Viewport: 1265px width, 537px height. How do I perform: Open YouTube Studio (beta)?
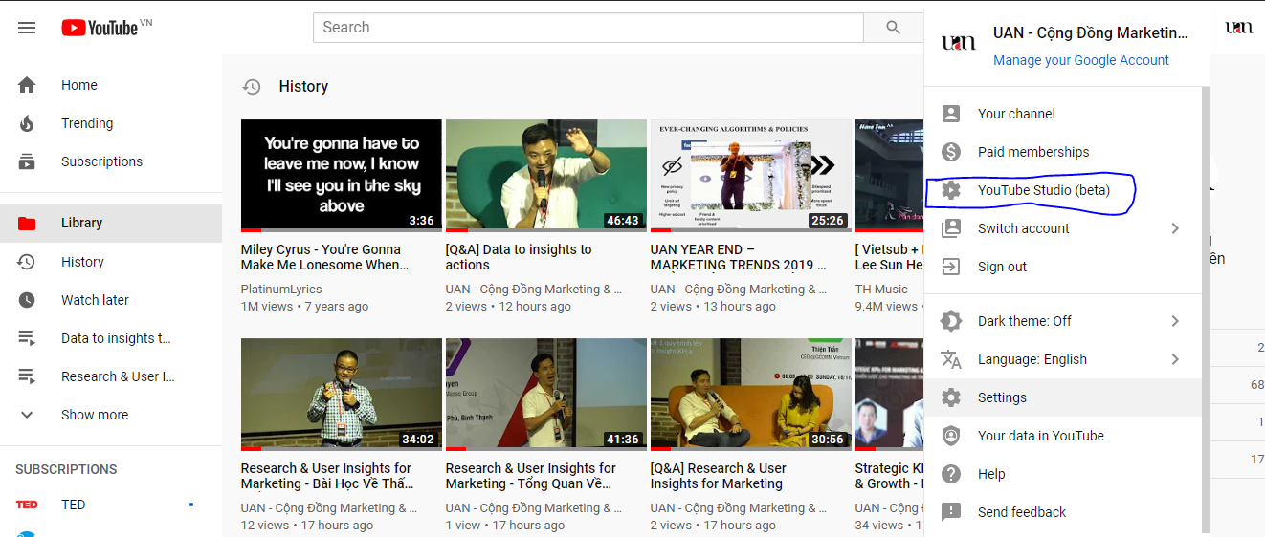point(1062,190)
